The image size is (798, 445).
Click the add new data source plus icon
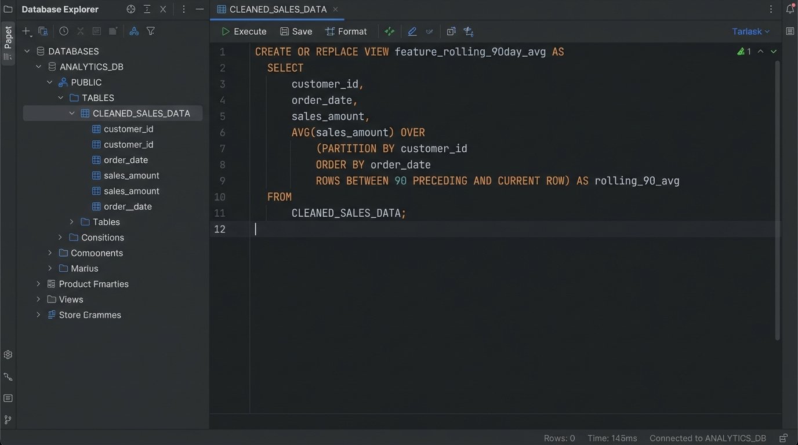tap(26, 31)
